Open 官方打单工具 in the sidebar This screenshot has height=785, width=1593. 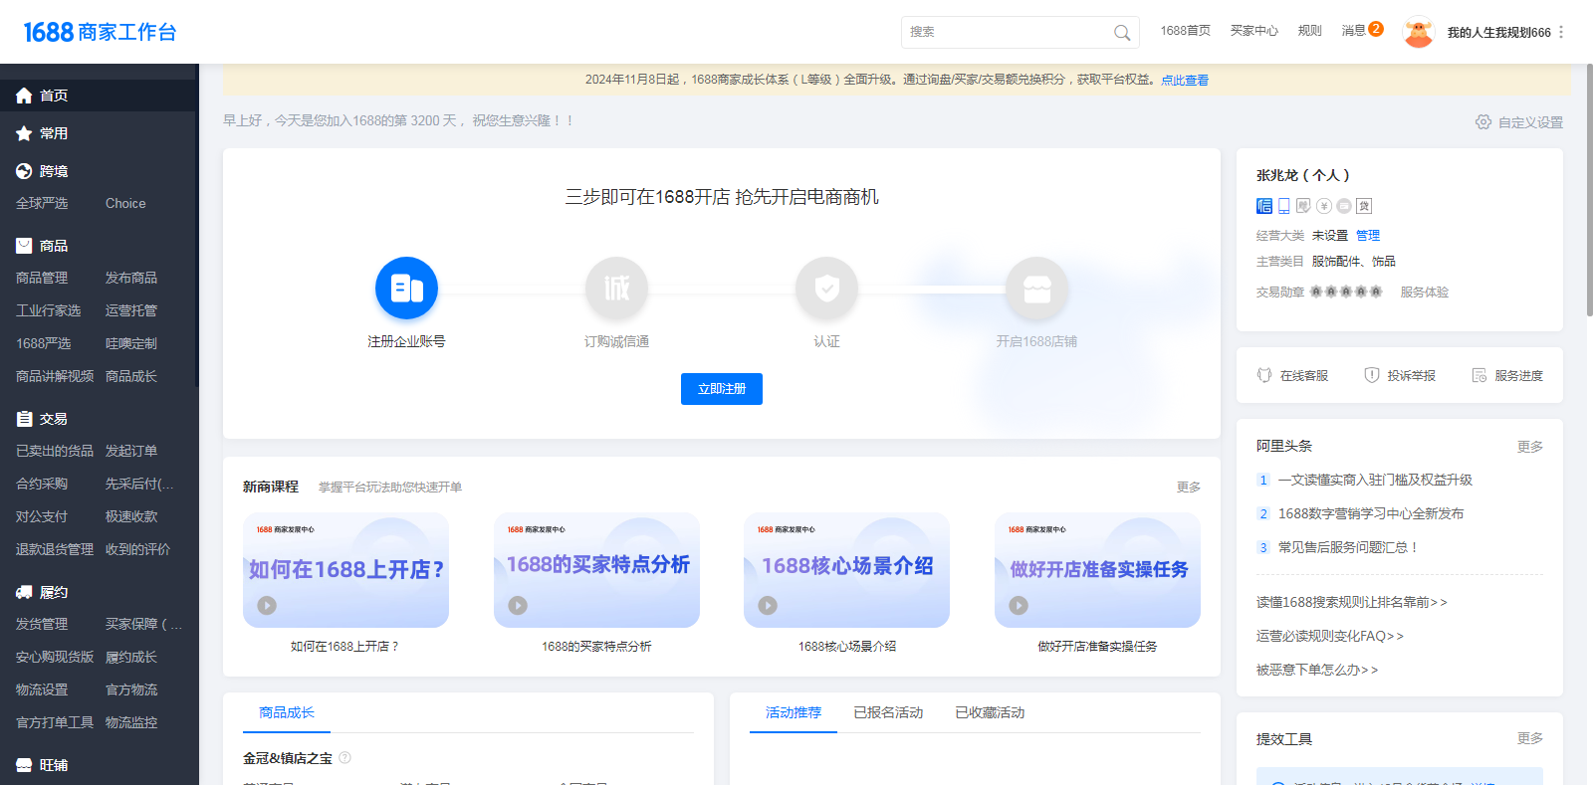[55, 722]
